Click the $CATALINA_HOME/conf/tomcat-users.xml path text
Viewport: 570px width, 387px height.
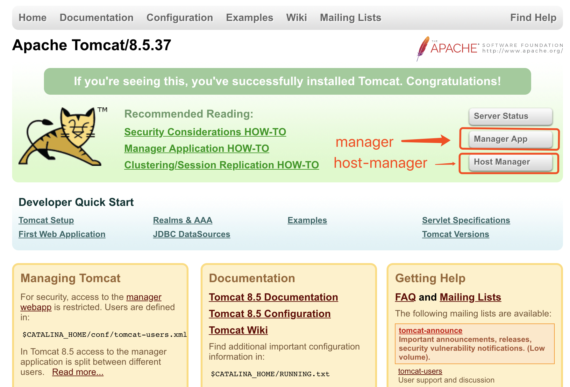[104, 335]
